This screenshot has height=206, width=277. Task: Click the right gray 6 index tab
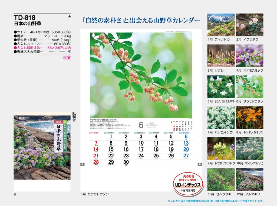point(200,164)
